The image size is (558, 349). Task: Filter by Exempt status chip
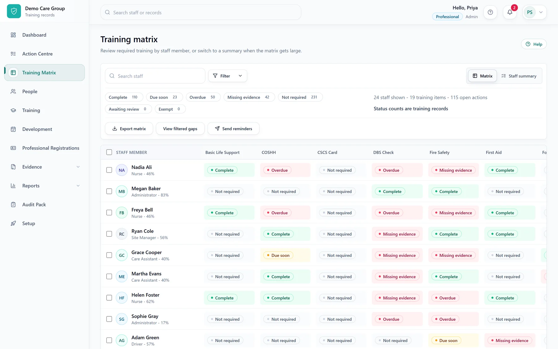coord(170,109)
